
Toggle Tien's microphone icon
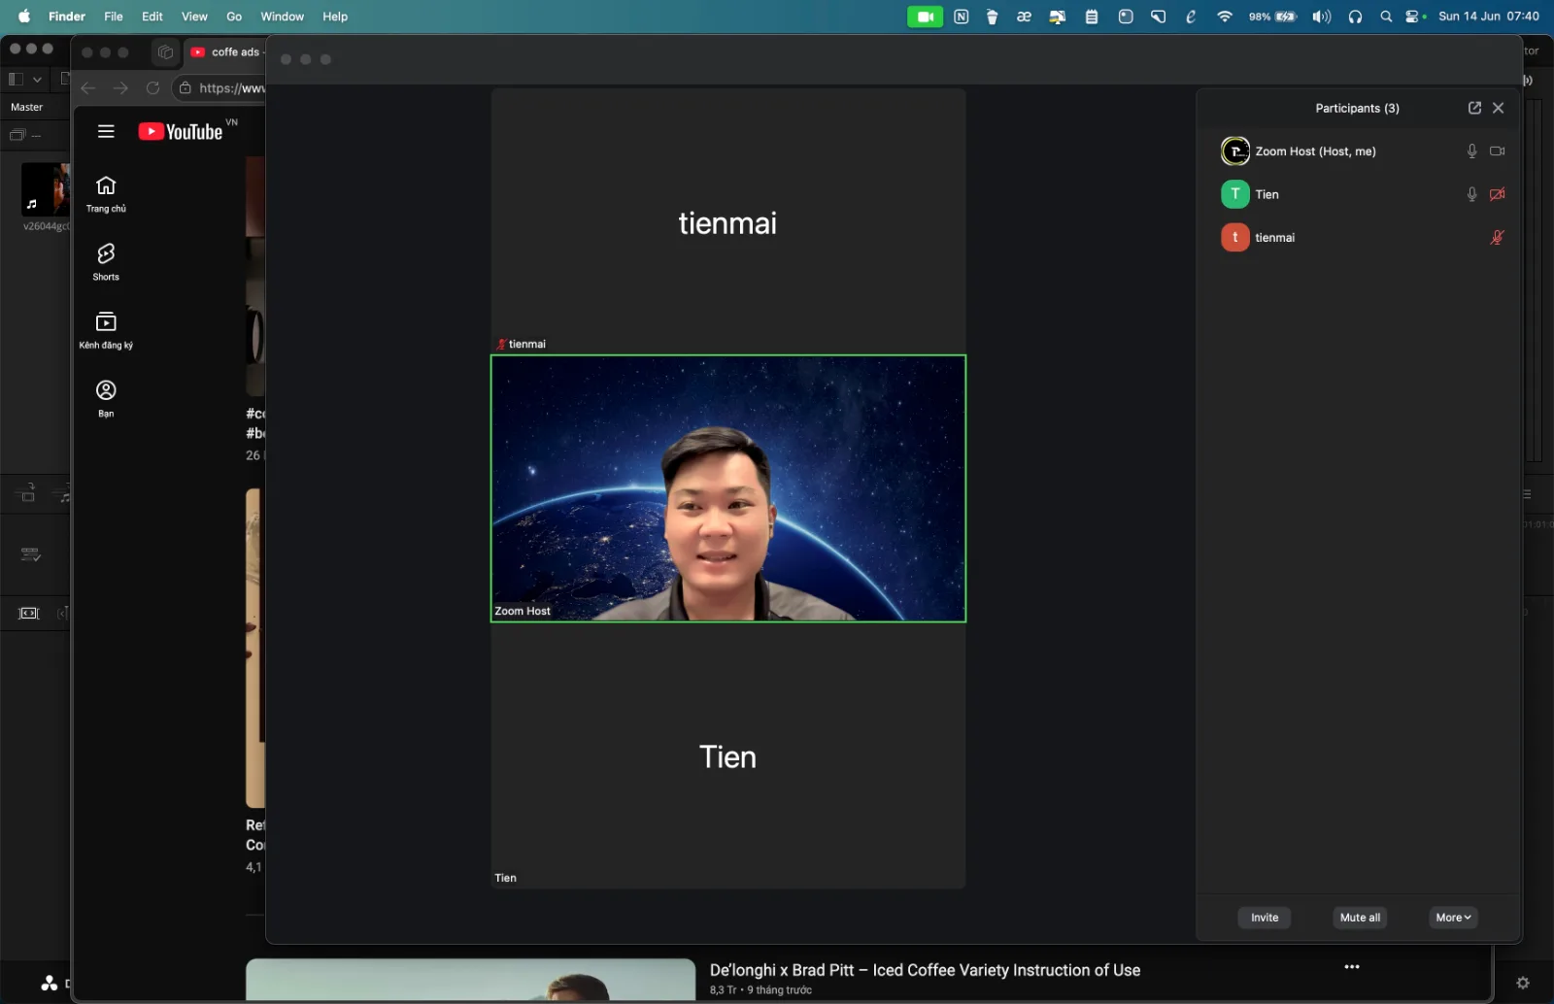tap(1471, 194)
